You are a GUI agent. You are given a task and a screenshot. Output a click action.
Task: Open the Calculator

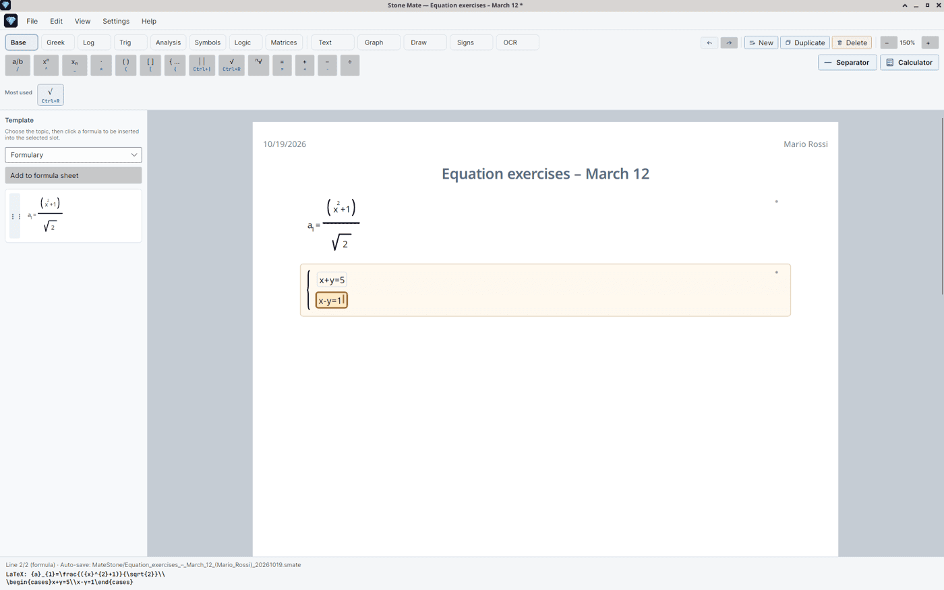909,63
